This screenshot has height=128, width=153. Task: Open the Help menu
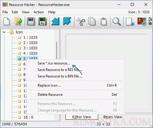[x=52, y=12]
